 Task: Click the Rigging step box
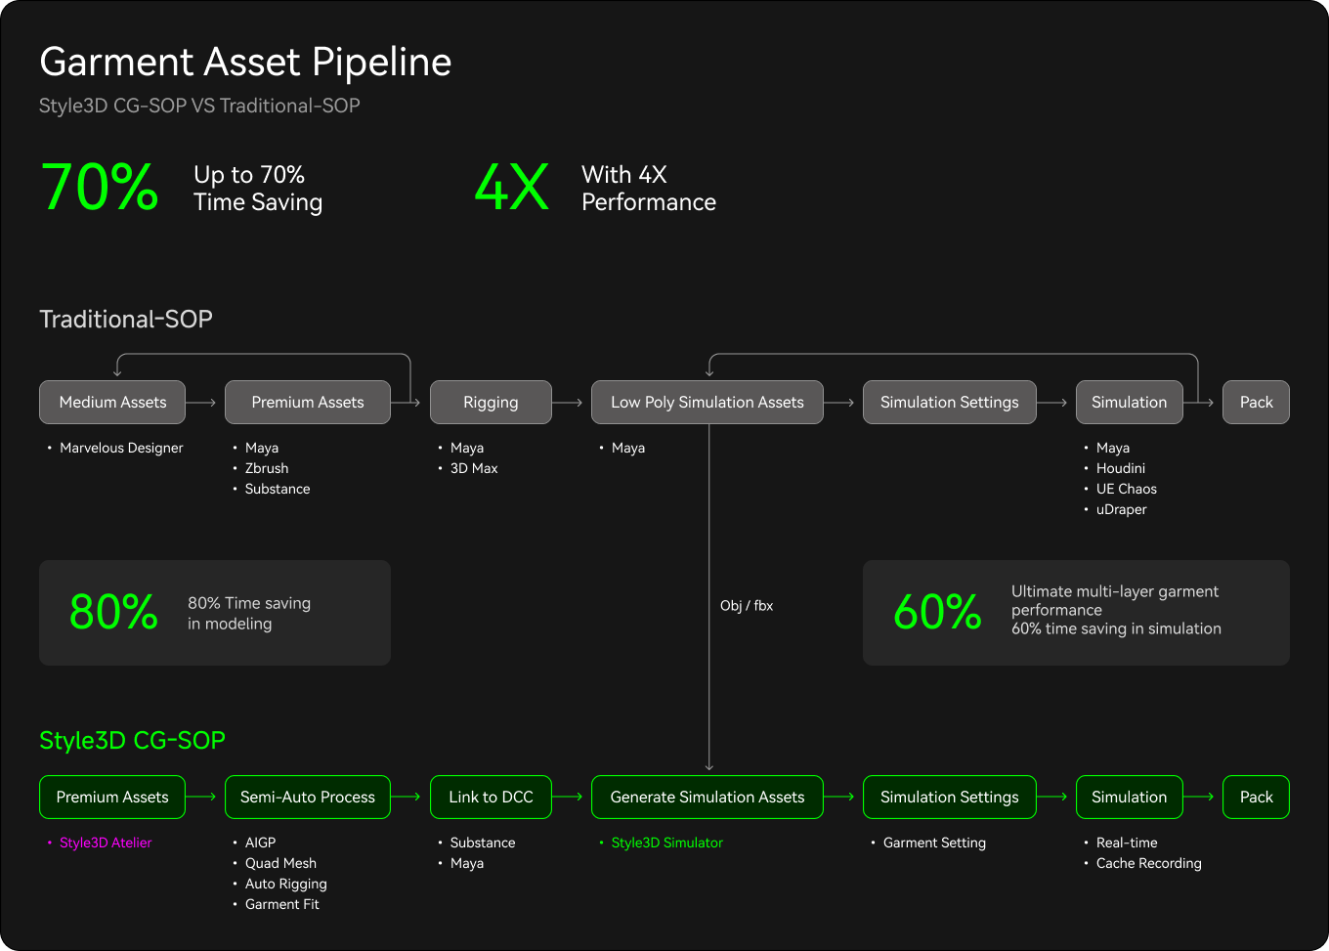click(x=491, y=402)
